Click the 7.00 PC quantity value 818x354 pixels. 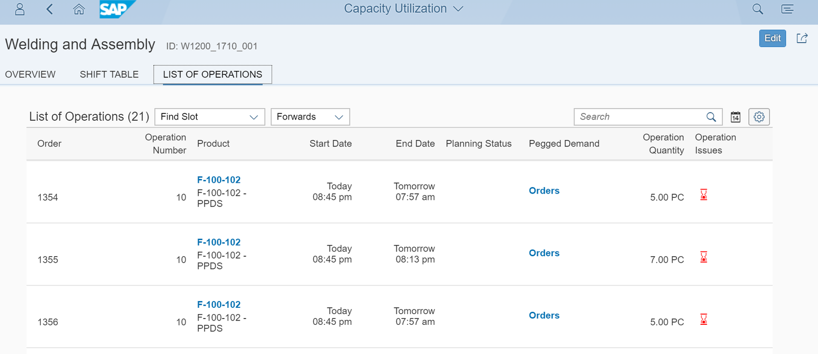click(x=667, y=260)
